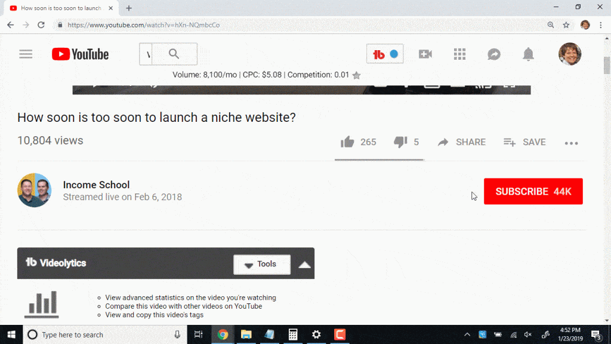Launch the Calculator from the taskbar

pos(292,334)
